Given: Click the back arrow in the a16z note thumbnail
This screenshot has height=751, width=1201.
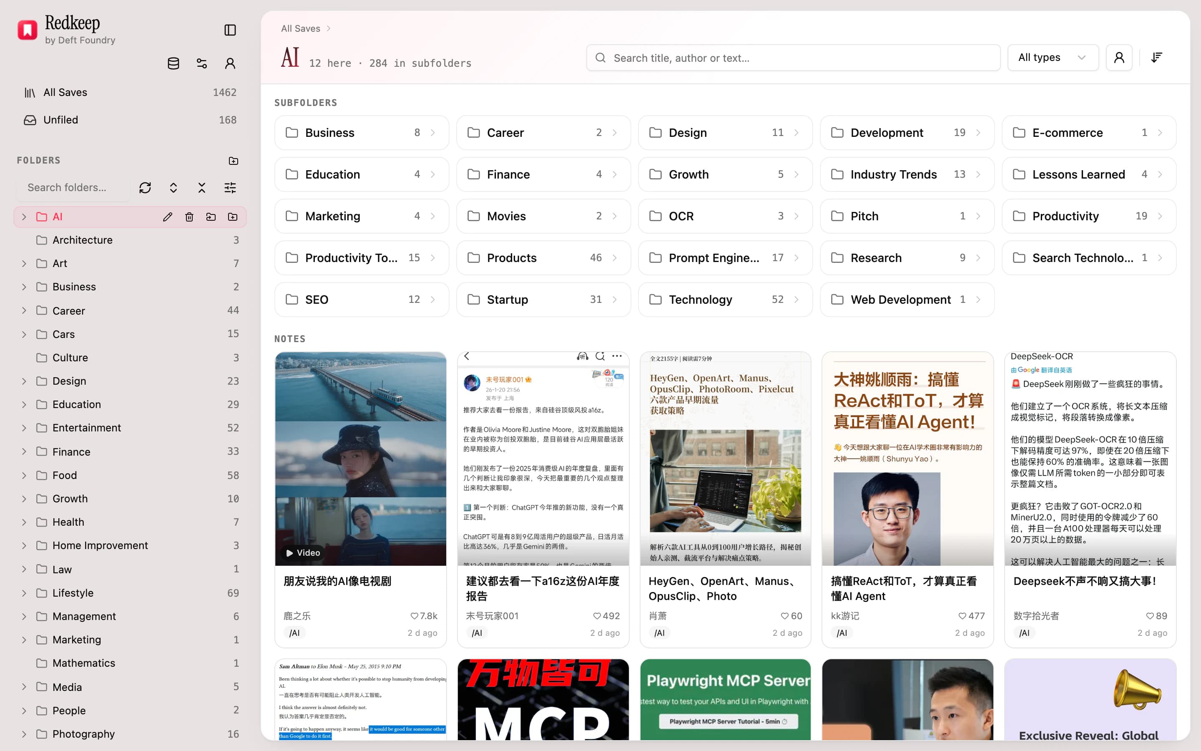Looking at the screenshot, I should point(467,356).
